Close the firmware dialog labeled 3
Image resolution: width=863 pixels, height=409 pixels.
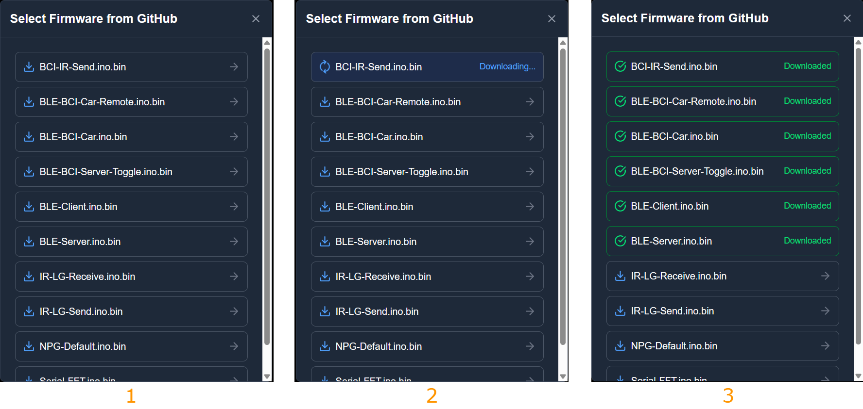[x=847, y=18]
